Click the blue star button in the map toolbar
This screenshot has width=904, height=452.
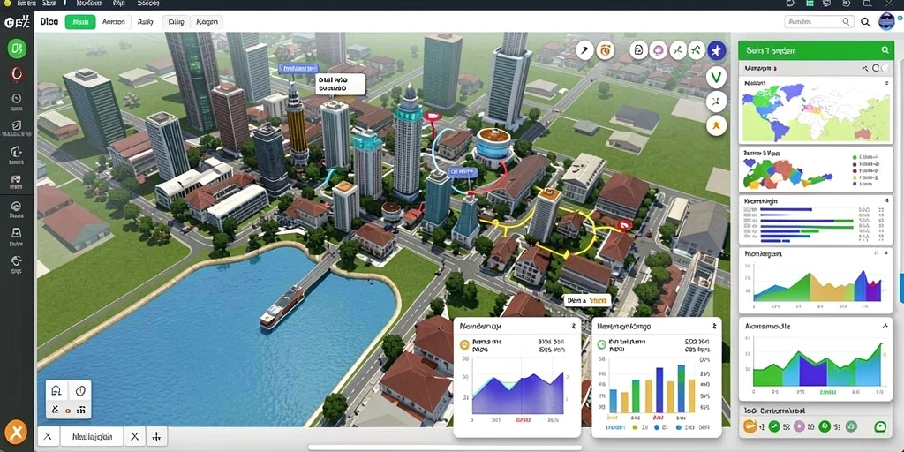click(x=716, y=50)
